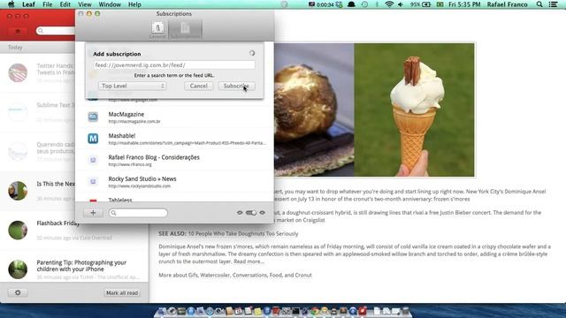
Task: Click the ice cream cone image
Action: click(x=414, y=110)
